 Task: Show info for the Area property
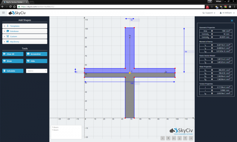tap(212, 31)
